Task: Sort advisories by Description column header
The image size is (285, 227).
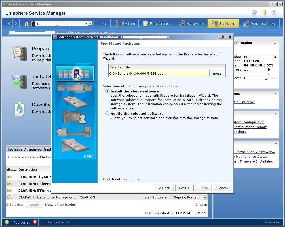Action: click(35, 170)
